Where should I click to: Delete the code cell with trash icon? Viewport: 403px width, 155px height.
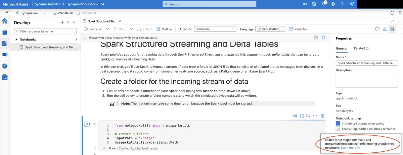(x=322, y=115)
